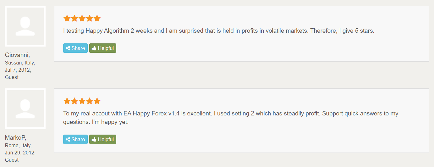Click the Jun 29, 2012 review date
This screenshot has width=434, height=167.
tap(20, 153)
